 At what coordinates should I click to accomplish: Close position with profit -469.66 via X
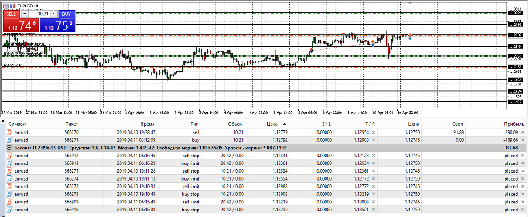point(522,140)
